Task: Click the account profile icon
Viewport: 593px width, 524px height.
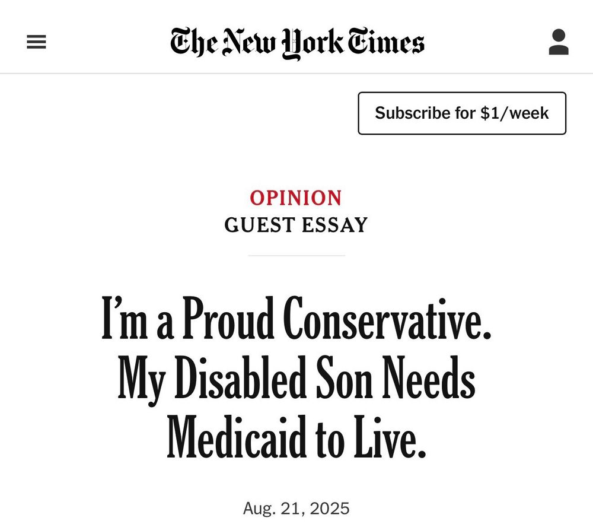Action: (x=558, y=42)
